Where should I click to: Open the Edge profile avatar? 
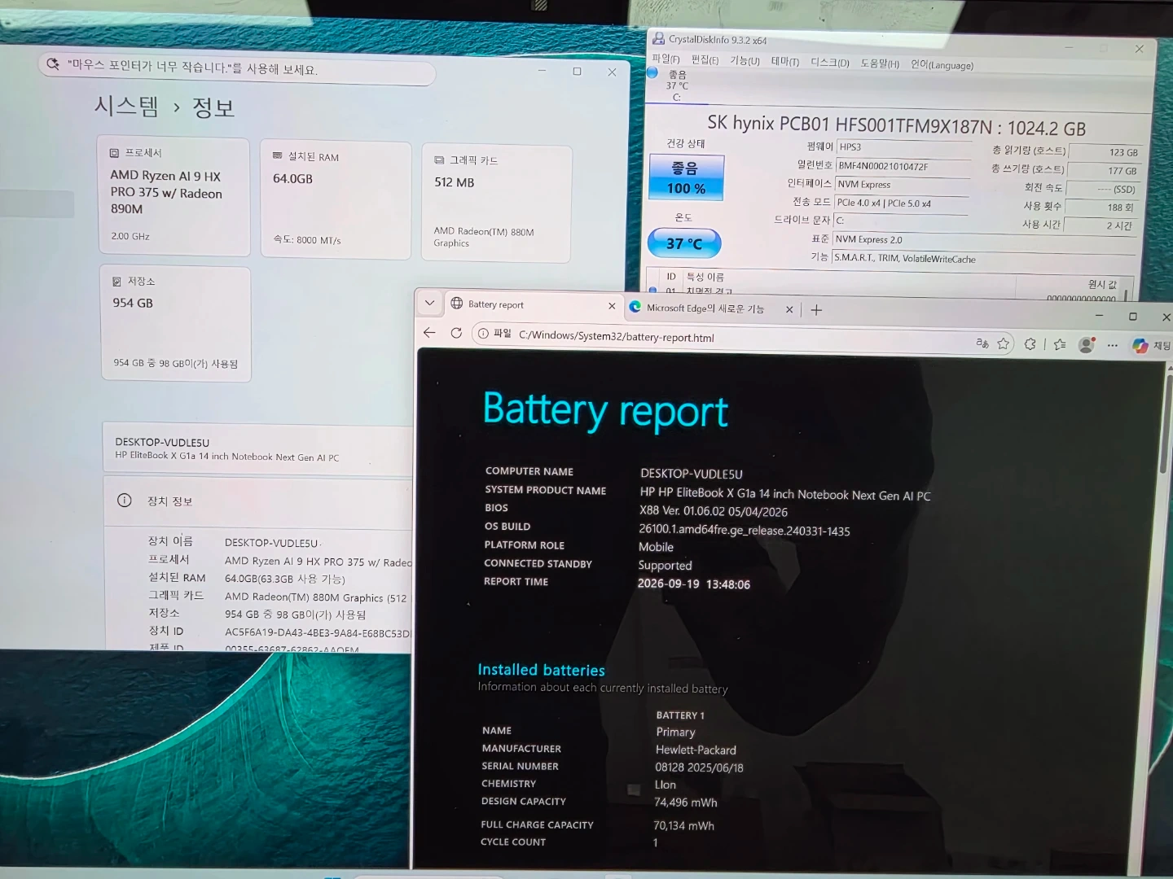coord(1086,345)
